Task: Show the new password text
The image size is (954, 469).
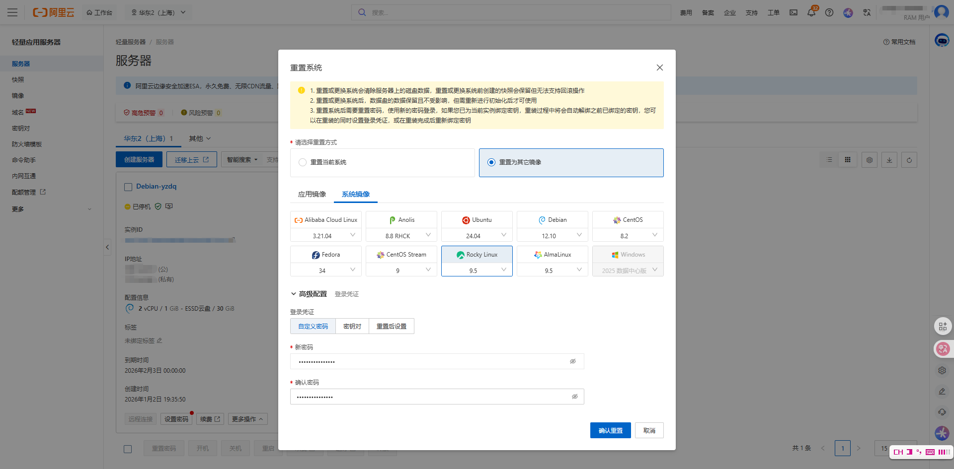Action: [x=573, y=361]
